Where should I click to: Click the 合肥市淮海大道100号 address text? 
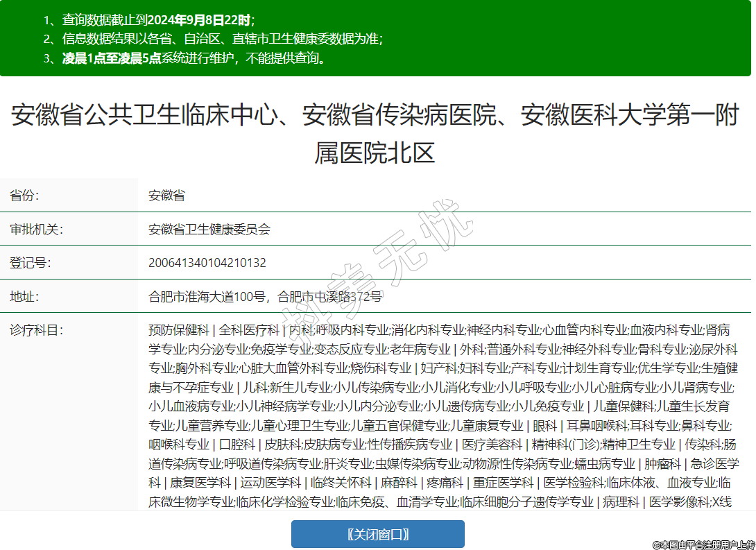207,297
